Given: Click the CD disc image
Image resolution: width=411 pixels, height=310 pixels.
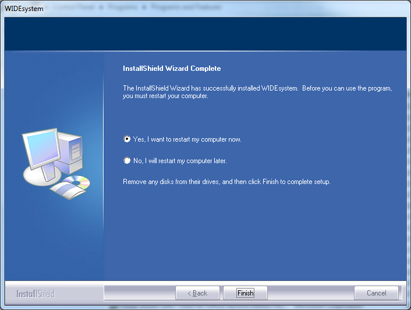Looking at the screenshot, I should tap(80, 182).
